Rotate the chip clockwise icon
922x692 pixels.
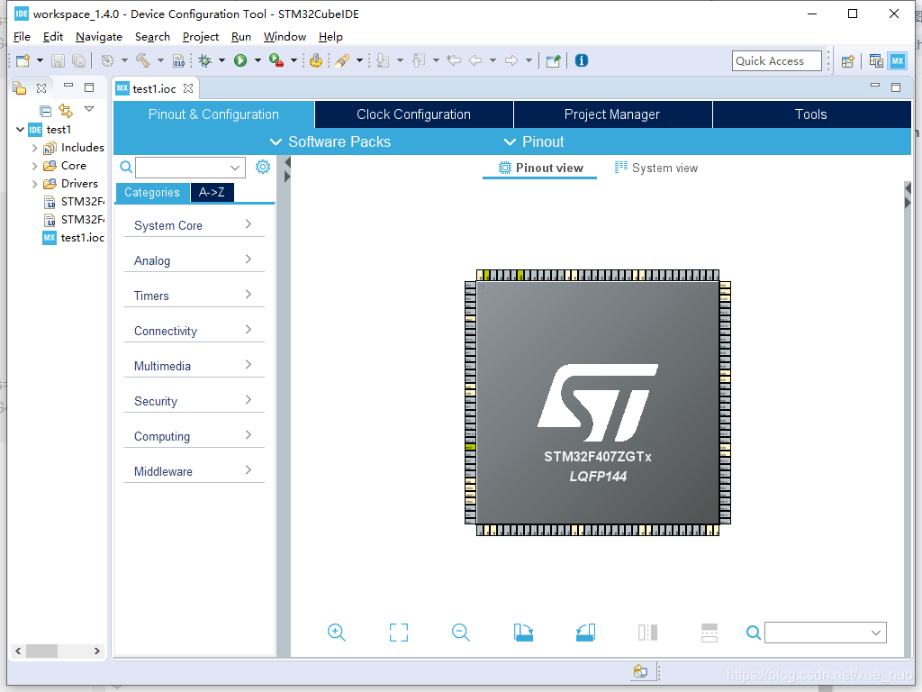[523, 633]
